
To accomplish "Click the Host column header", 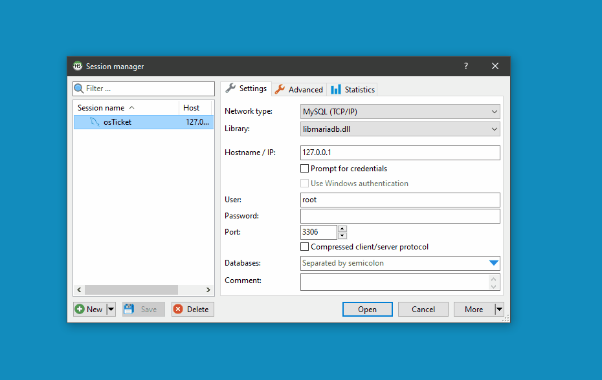I will [195, 108].
